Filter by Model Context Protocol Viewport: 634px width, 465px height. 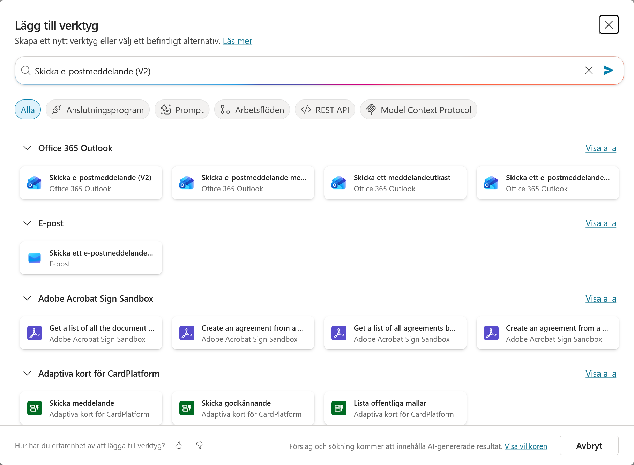point(418,110)
